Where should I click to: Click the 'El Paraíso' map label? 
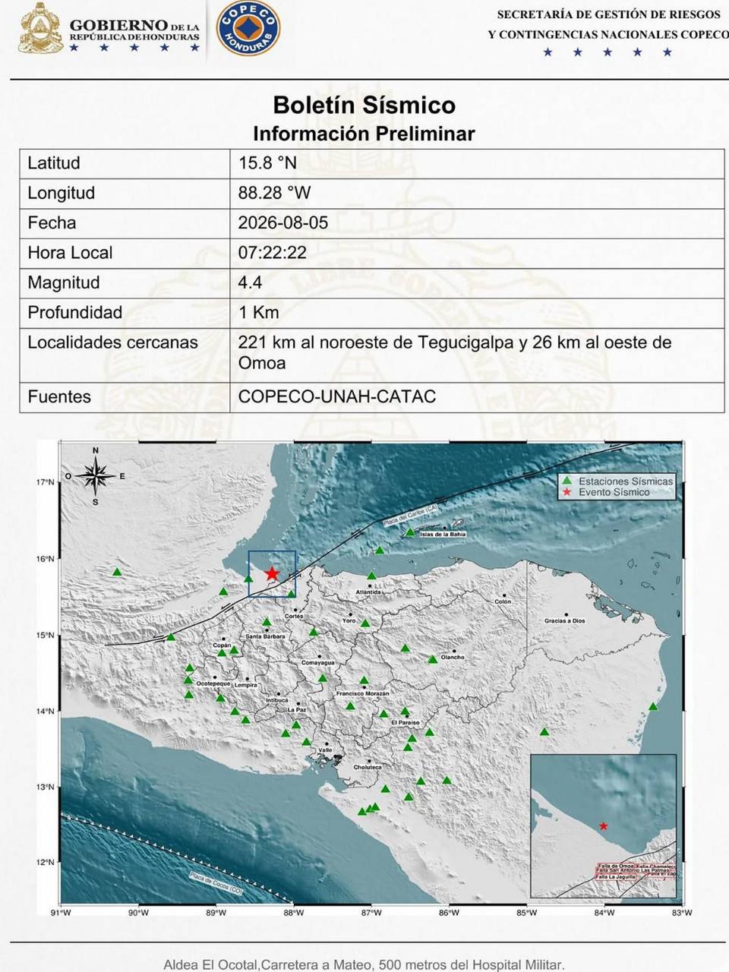coord(406,723)
